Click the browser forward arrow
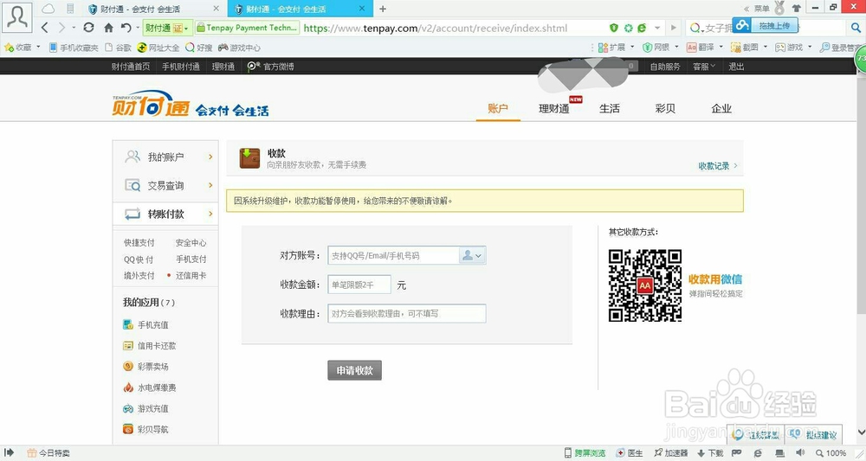866x461 pixels. point(61,28)
